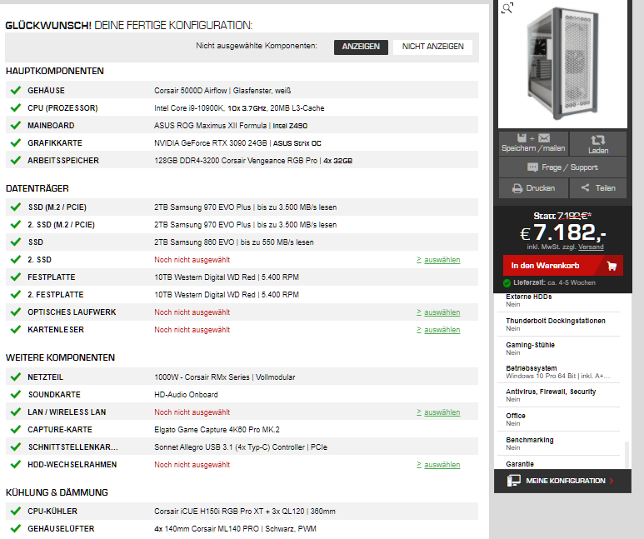Select ANZEIGEN for unselected components
644x539 pixels.
click(361, 47)
